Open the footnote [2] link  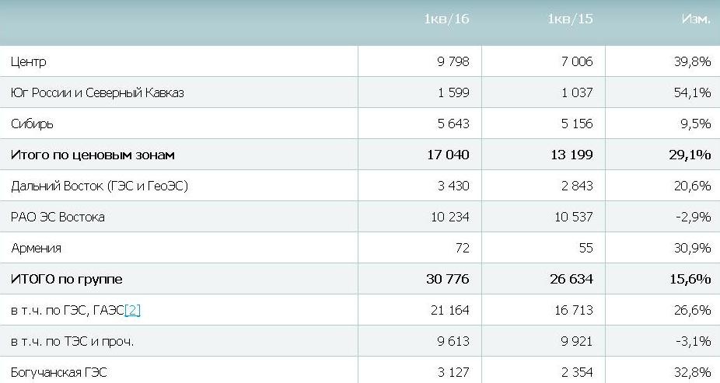[132, 310]
